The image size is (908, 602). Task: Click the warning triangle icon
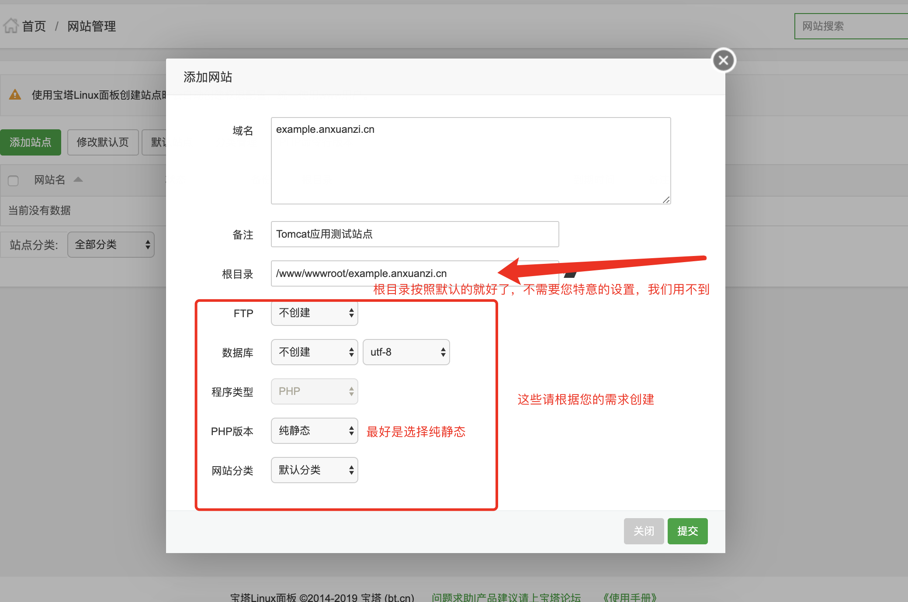[x=16, y=94]
